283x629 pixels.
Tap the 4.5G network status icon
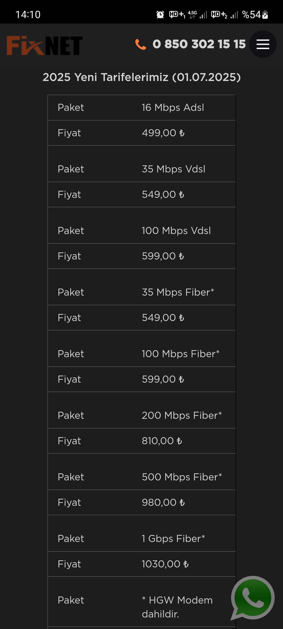click(x=192, y=15)
